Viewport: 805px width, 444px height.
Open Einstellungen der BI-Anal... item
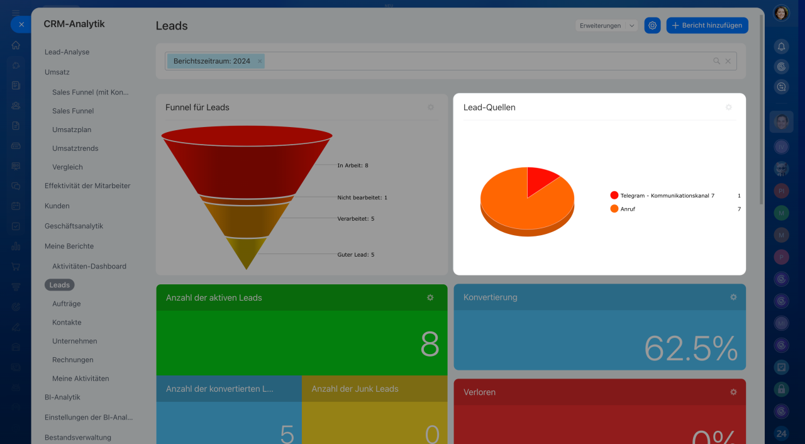coord(89,417)
